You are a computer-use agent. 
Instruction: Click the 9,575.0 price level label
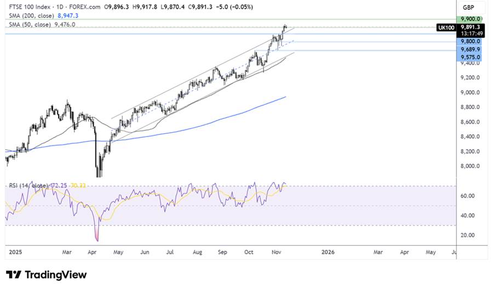click(470, 57)
